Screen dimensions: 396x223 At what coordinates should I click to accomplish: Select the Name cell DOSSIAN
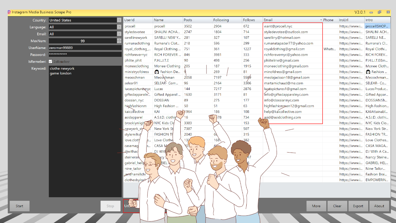(x=168, y=100)
